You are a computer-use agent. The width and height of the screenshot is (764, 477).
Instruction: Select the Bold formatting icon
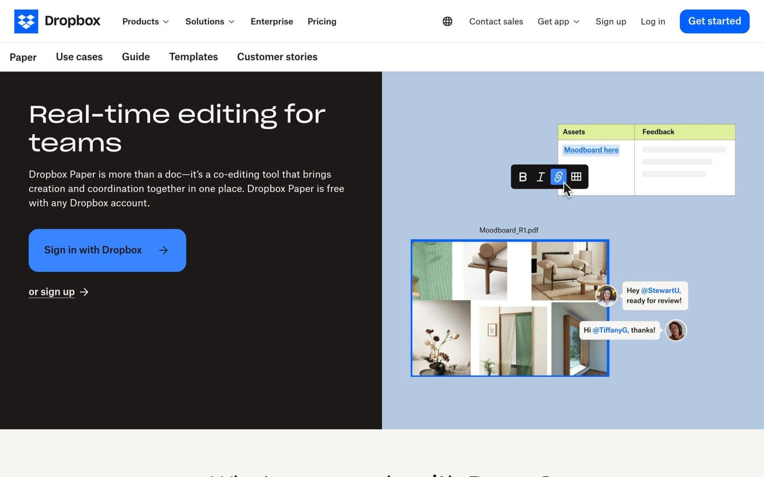[522, 177]
